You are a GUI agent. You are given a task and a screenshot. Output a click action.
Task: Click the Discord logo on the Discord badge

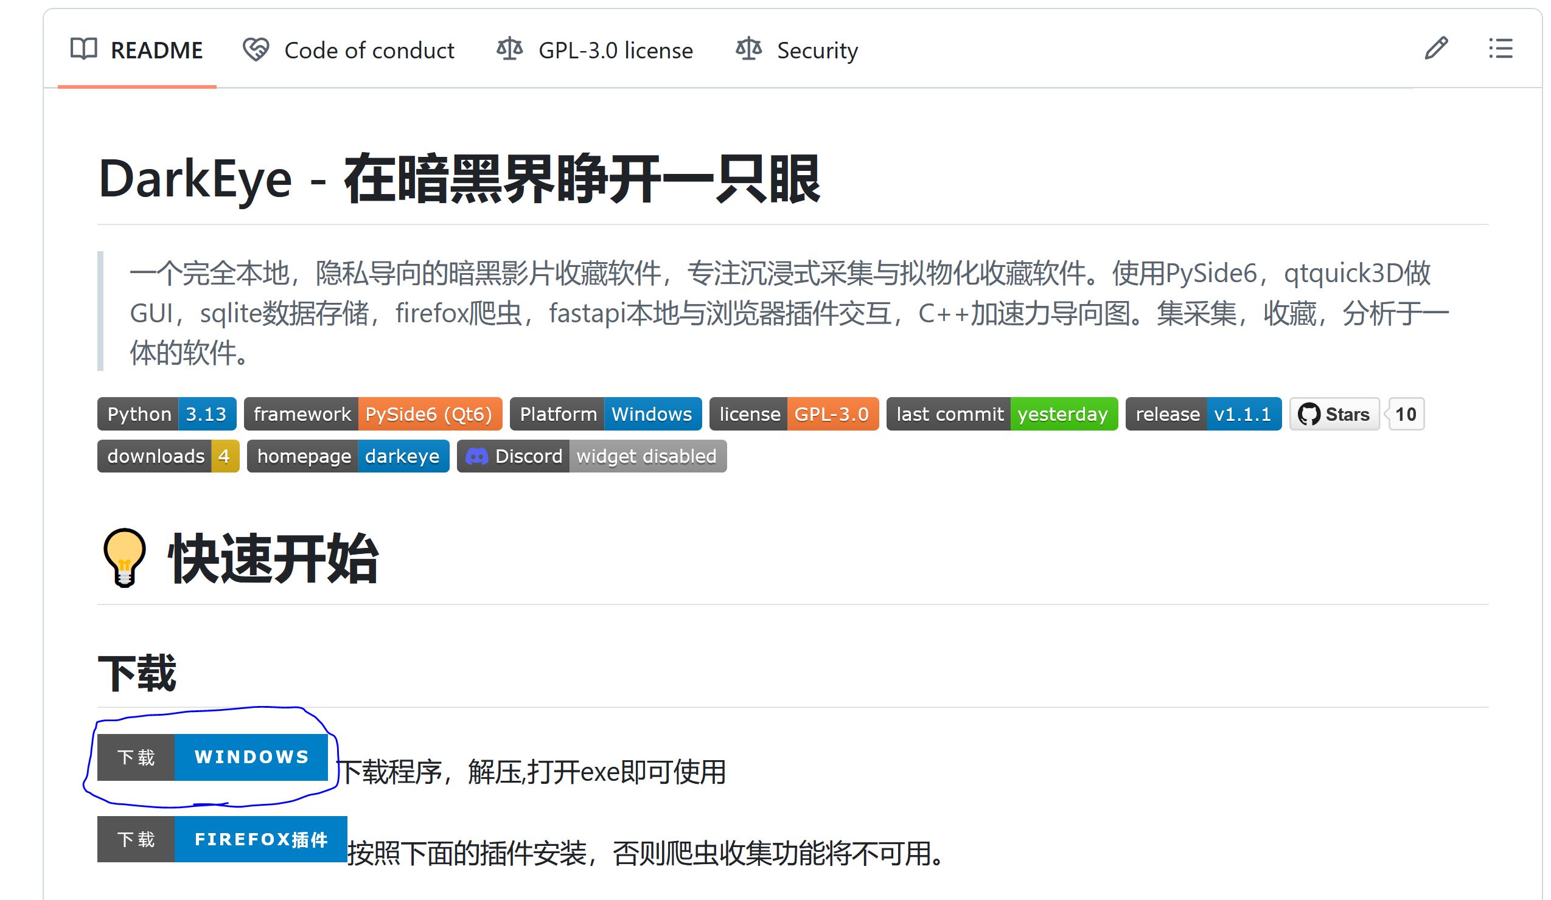coord(479,456)
